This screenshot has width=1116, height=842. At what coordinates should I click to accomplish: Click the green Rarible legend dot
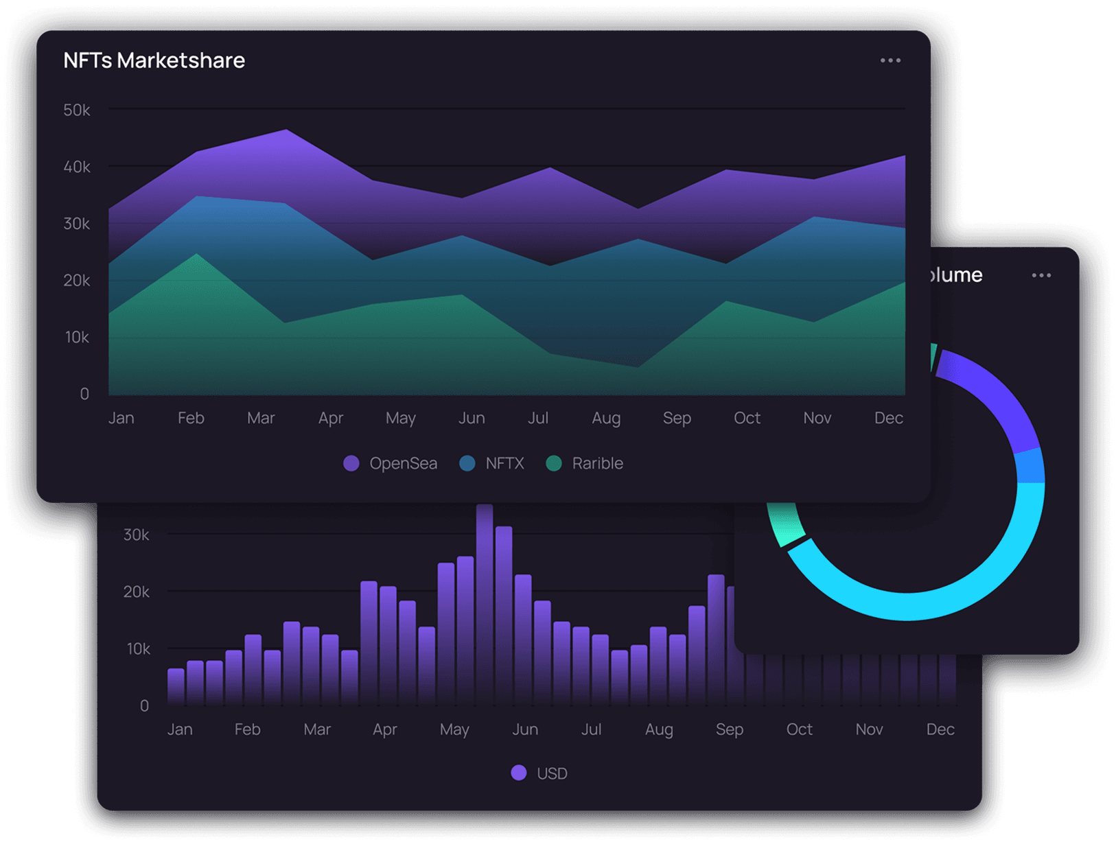tap(554, 463)
